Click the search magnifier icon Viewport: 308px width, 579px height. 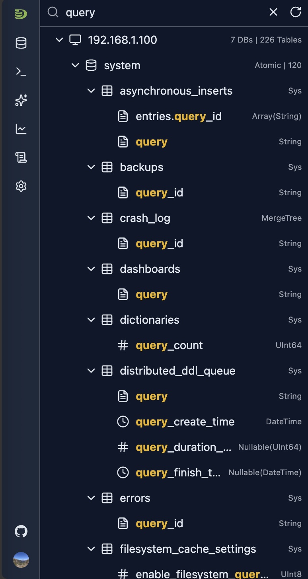pos(53,12)
